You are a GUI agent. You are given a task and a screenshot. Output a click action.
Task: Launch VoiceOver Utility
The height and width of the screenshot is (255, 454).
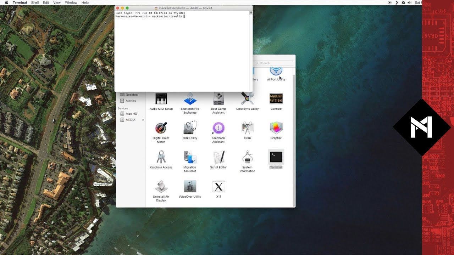click(x=190, y=187)
